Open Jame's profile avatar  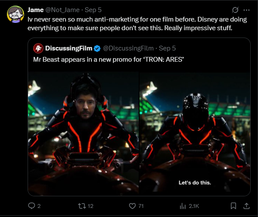tap(16, 14)
